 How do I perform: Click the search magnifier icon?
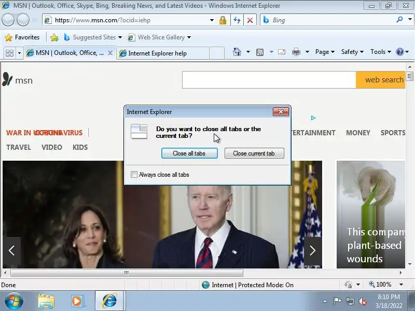pyautogui.click(x=399, y=20)
